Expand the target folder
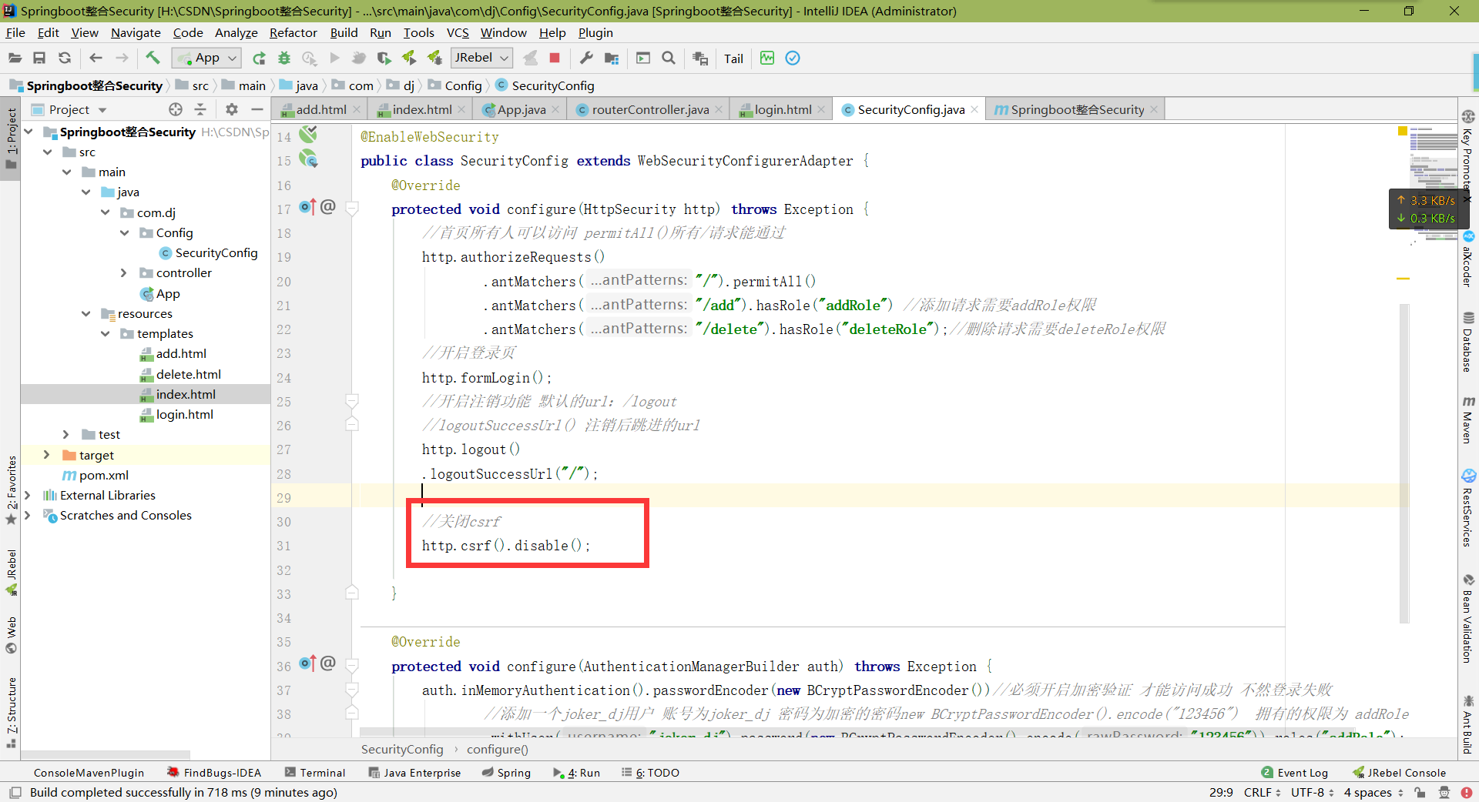The height and width of the screenshot is (802, 1479). point(46,455)
